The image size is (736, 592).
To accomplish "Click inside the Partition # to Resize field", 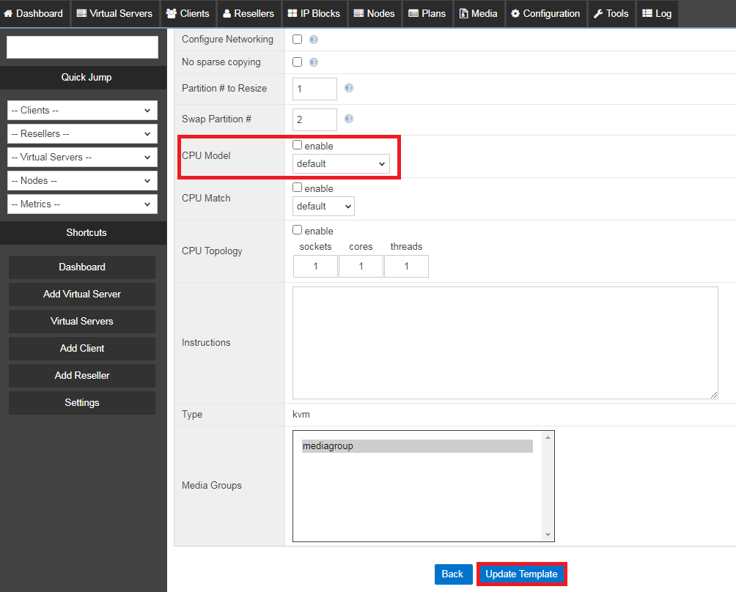I will tap(314, 88).
